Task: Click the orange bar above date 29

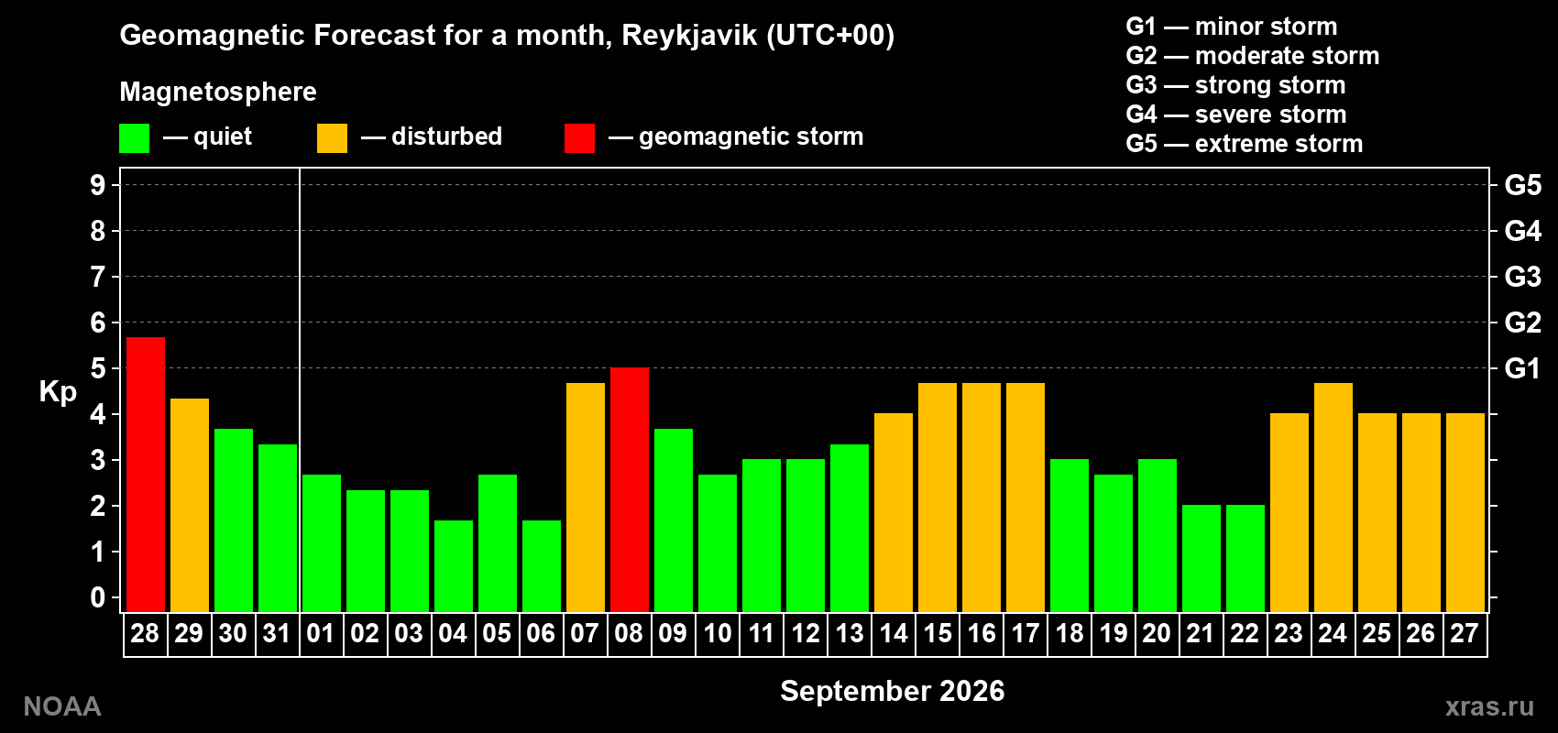Action: pyautogui.click(x=190, y=505)
